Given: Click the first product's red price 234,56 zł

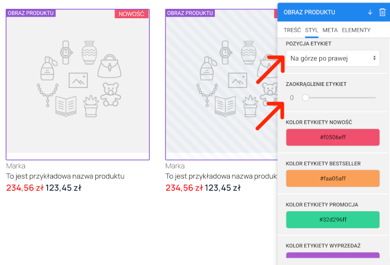Looking at the screenshot, I should [24, 187].
